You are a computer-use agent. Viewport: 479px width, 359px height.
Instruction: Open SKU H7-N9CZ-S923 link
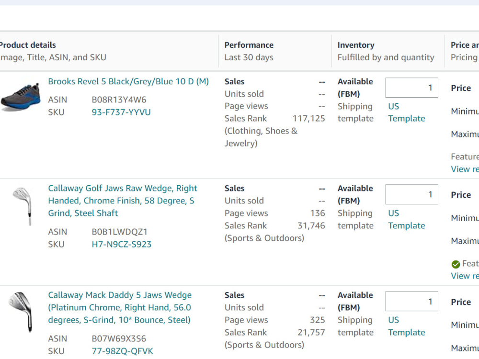[x=121, y=244]
